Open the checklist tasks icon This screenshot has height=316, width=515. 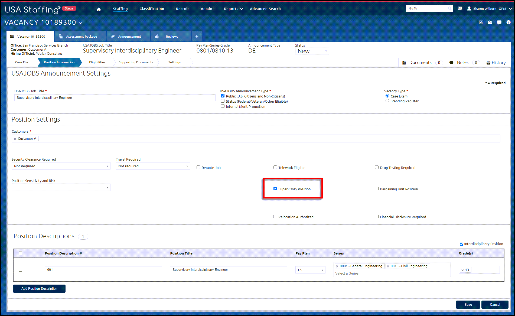[x=481, y=22]
